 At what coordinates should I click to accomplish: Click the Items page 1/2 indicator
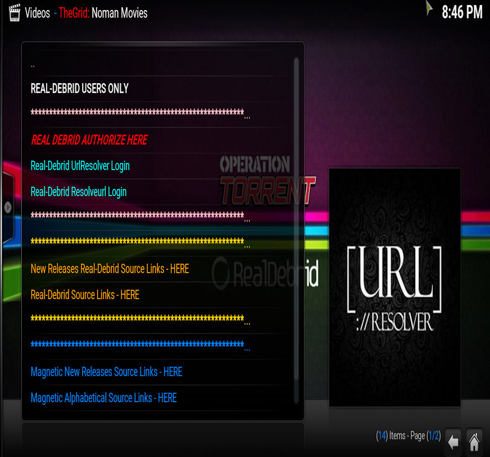coord(408,436)
